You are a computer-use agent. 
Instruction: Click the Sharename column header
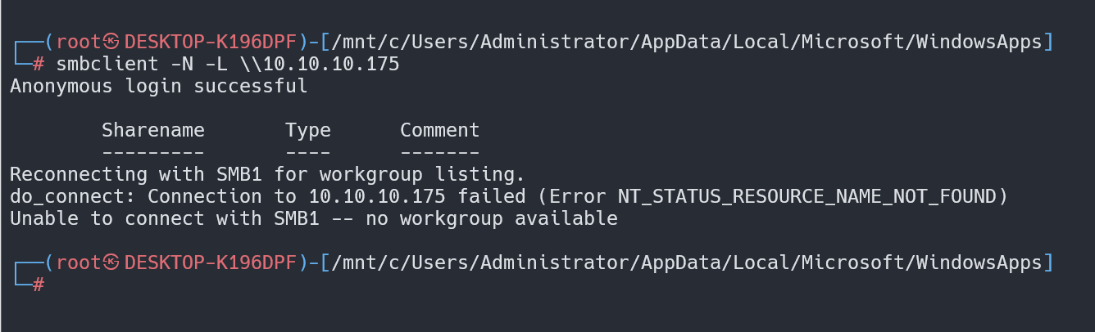pyautogui.click(x=153, y=130)
